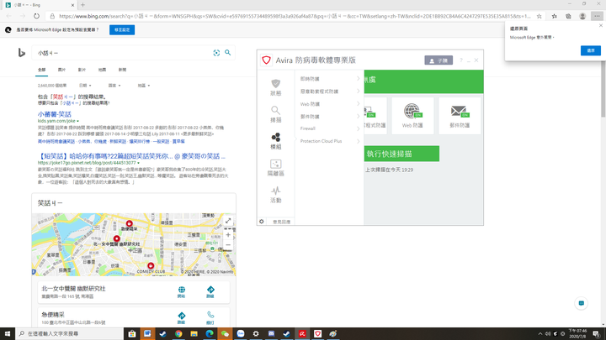Viewport: 606px width, 340px height.
Task: Expand the arrow beside joke17go.pixnet.net URL
Action: [x=138, y=163]
